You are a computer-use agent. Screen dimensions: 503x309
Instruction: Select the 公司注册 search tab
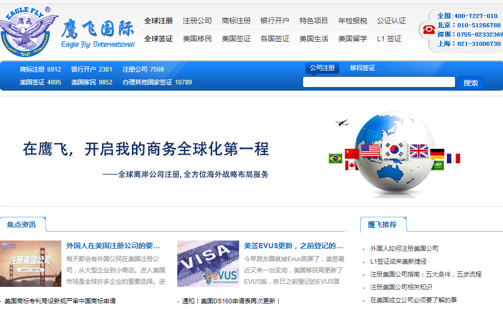tap(322, 68)
